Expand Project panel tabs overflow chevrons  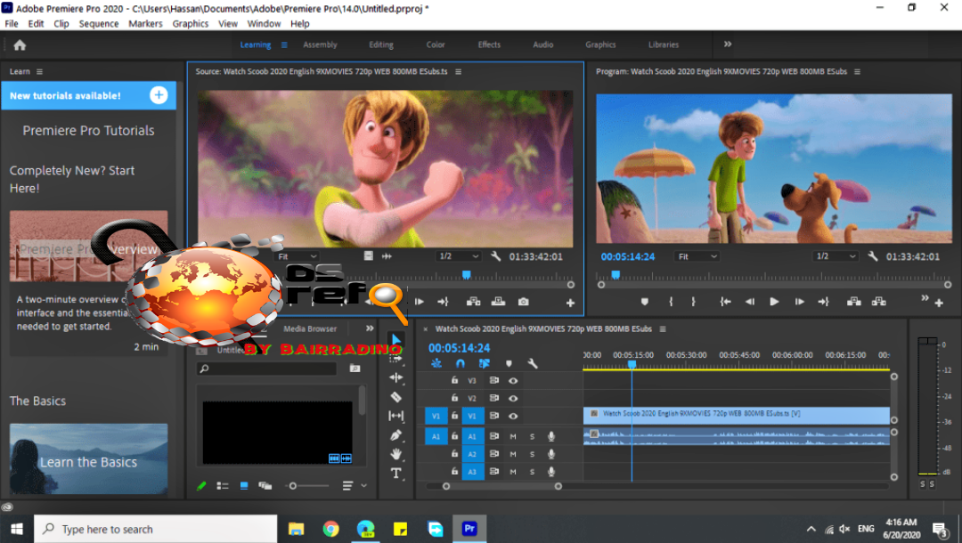370,328
